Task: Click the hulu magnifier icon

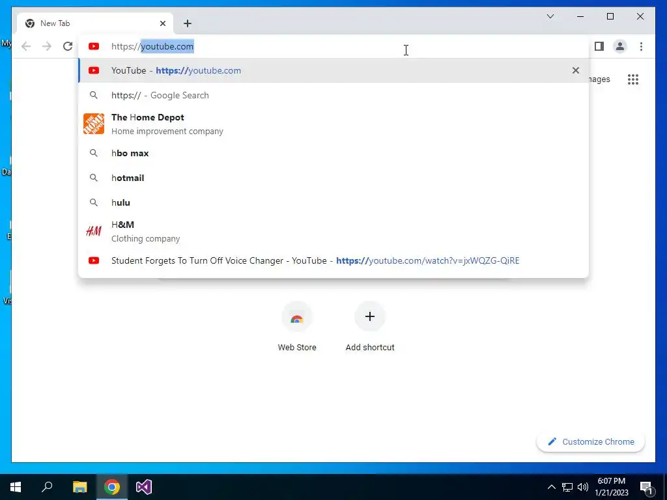Action: [94, 202]
